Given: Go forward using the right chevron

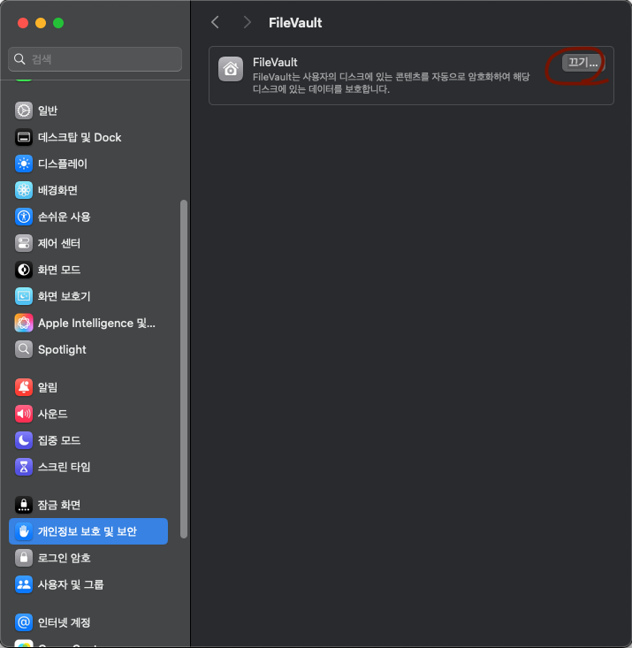Looking at the screenshot, I should click(x=247, y=22).
